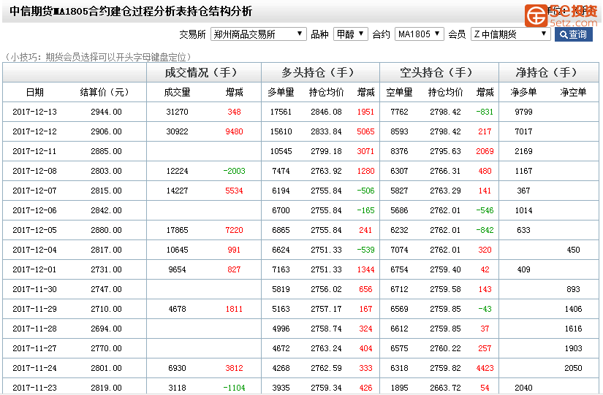Click long change value 5065
603x395 pixels.
(x=365, y=131)
